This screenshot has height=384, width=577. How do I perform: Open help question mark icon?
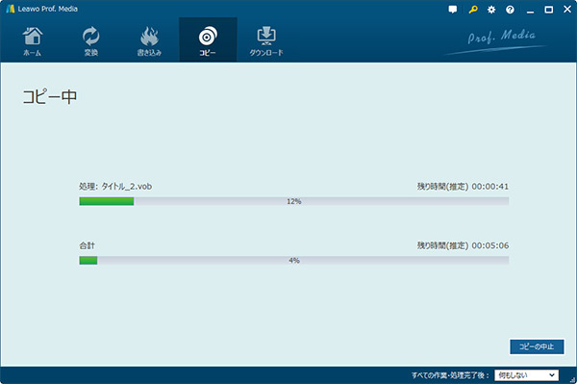point(510,10)
